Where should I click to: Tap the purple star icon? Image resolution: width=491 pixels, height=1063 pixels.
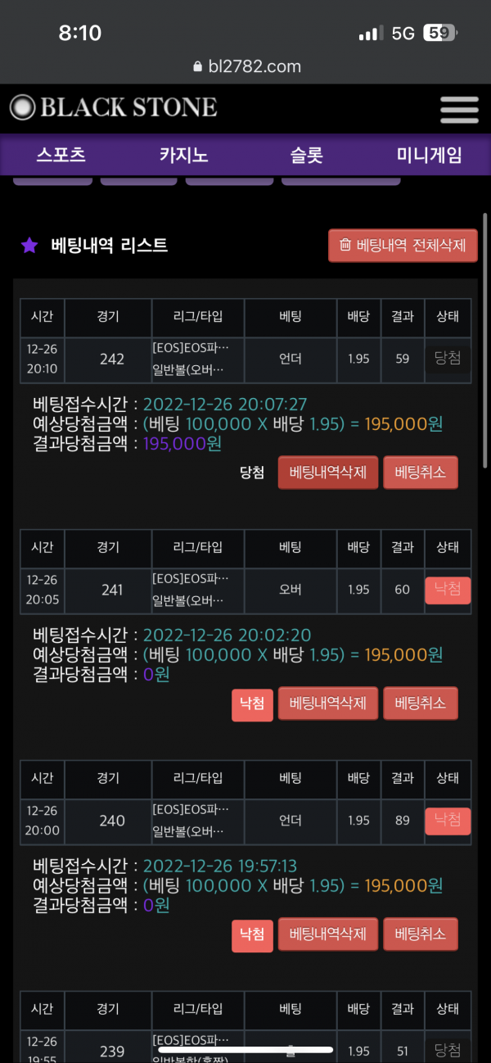pos(29,245)
